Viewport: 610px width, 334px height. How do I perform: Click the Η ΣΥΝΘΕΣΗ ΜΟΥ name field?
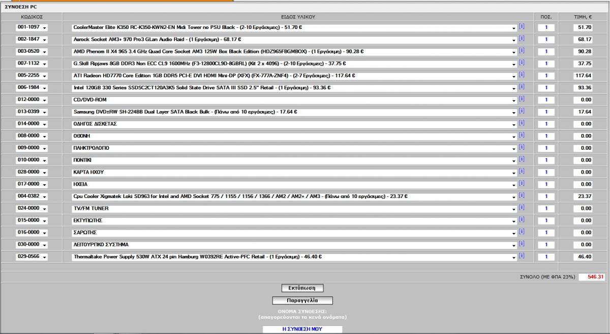302,329
